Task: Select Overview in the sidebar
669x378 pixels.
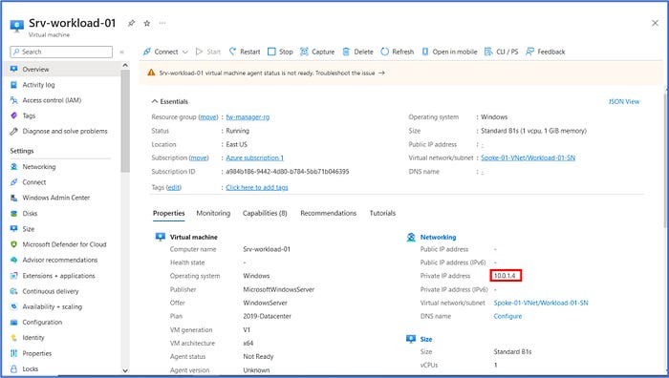Action: [63, 69]
